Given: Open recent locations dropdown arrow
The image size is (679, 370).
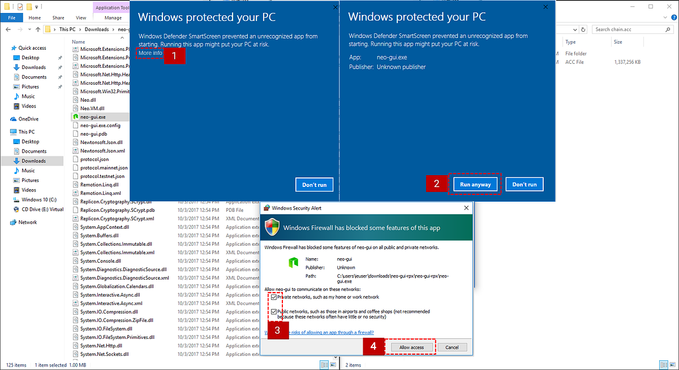Looking at the screenshot, I should (x=28, y=29).
